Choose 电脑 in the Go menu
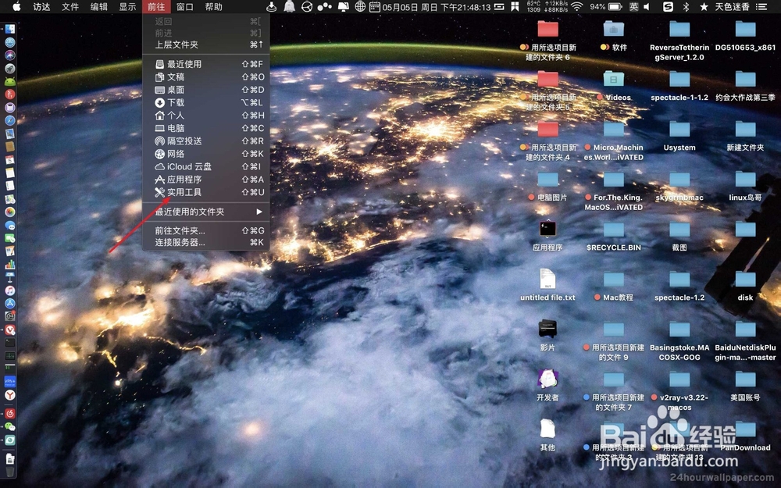 205,128
